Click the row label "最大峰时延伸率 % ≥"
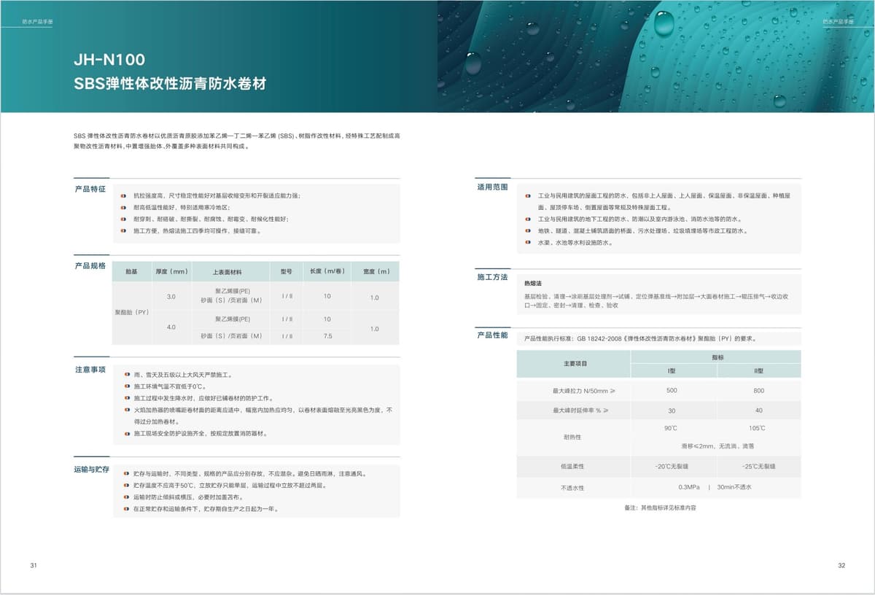875x595 pixels. pos(580,411)
